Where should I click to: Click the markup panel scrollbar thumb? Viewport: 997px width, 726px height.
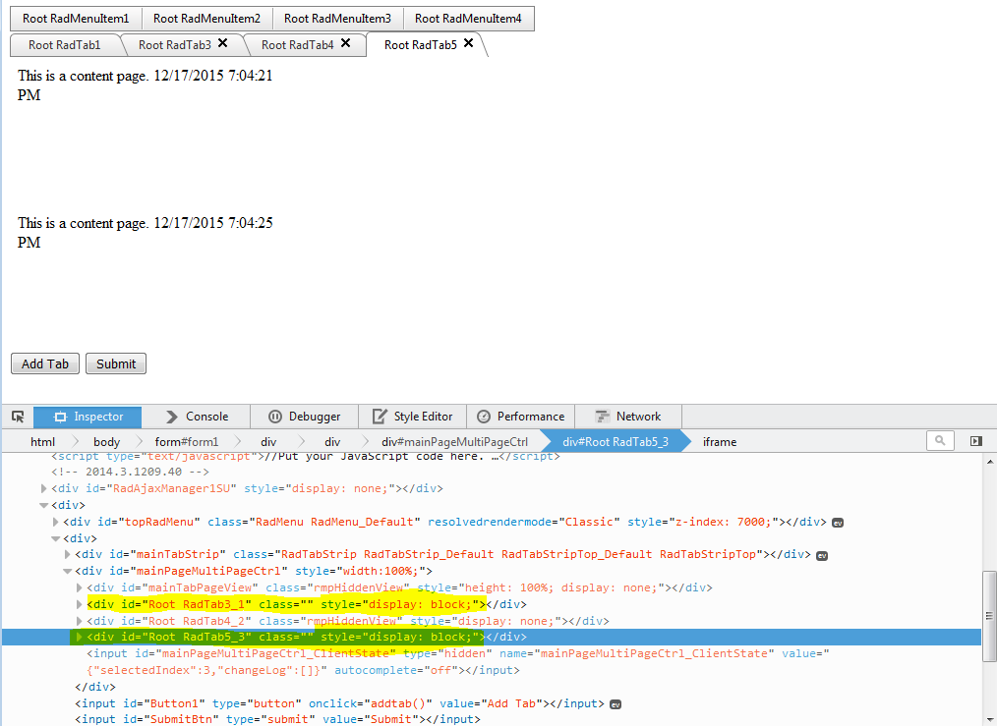(989, 616)
